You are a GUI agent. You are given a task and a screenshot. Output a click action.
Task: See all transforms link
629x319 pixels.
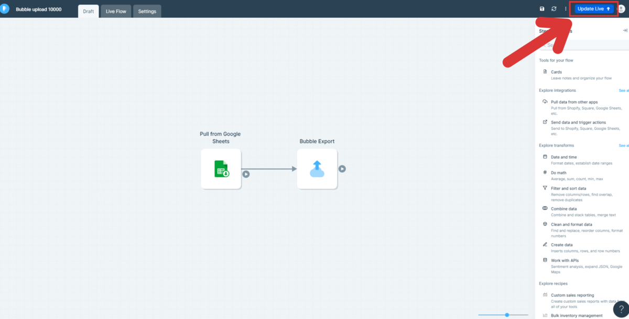coord(624,146)
